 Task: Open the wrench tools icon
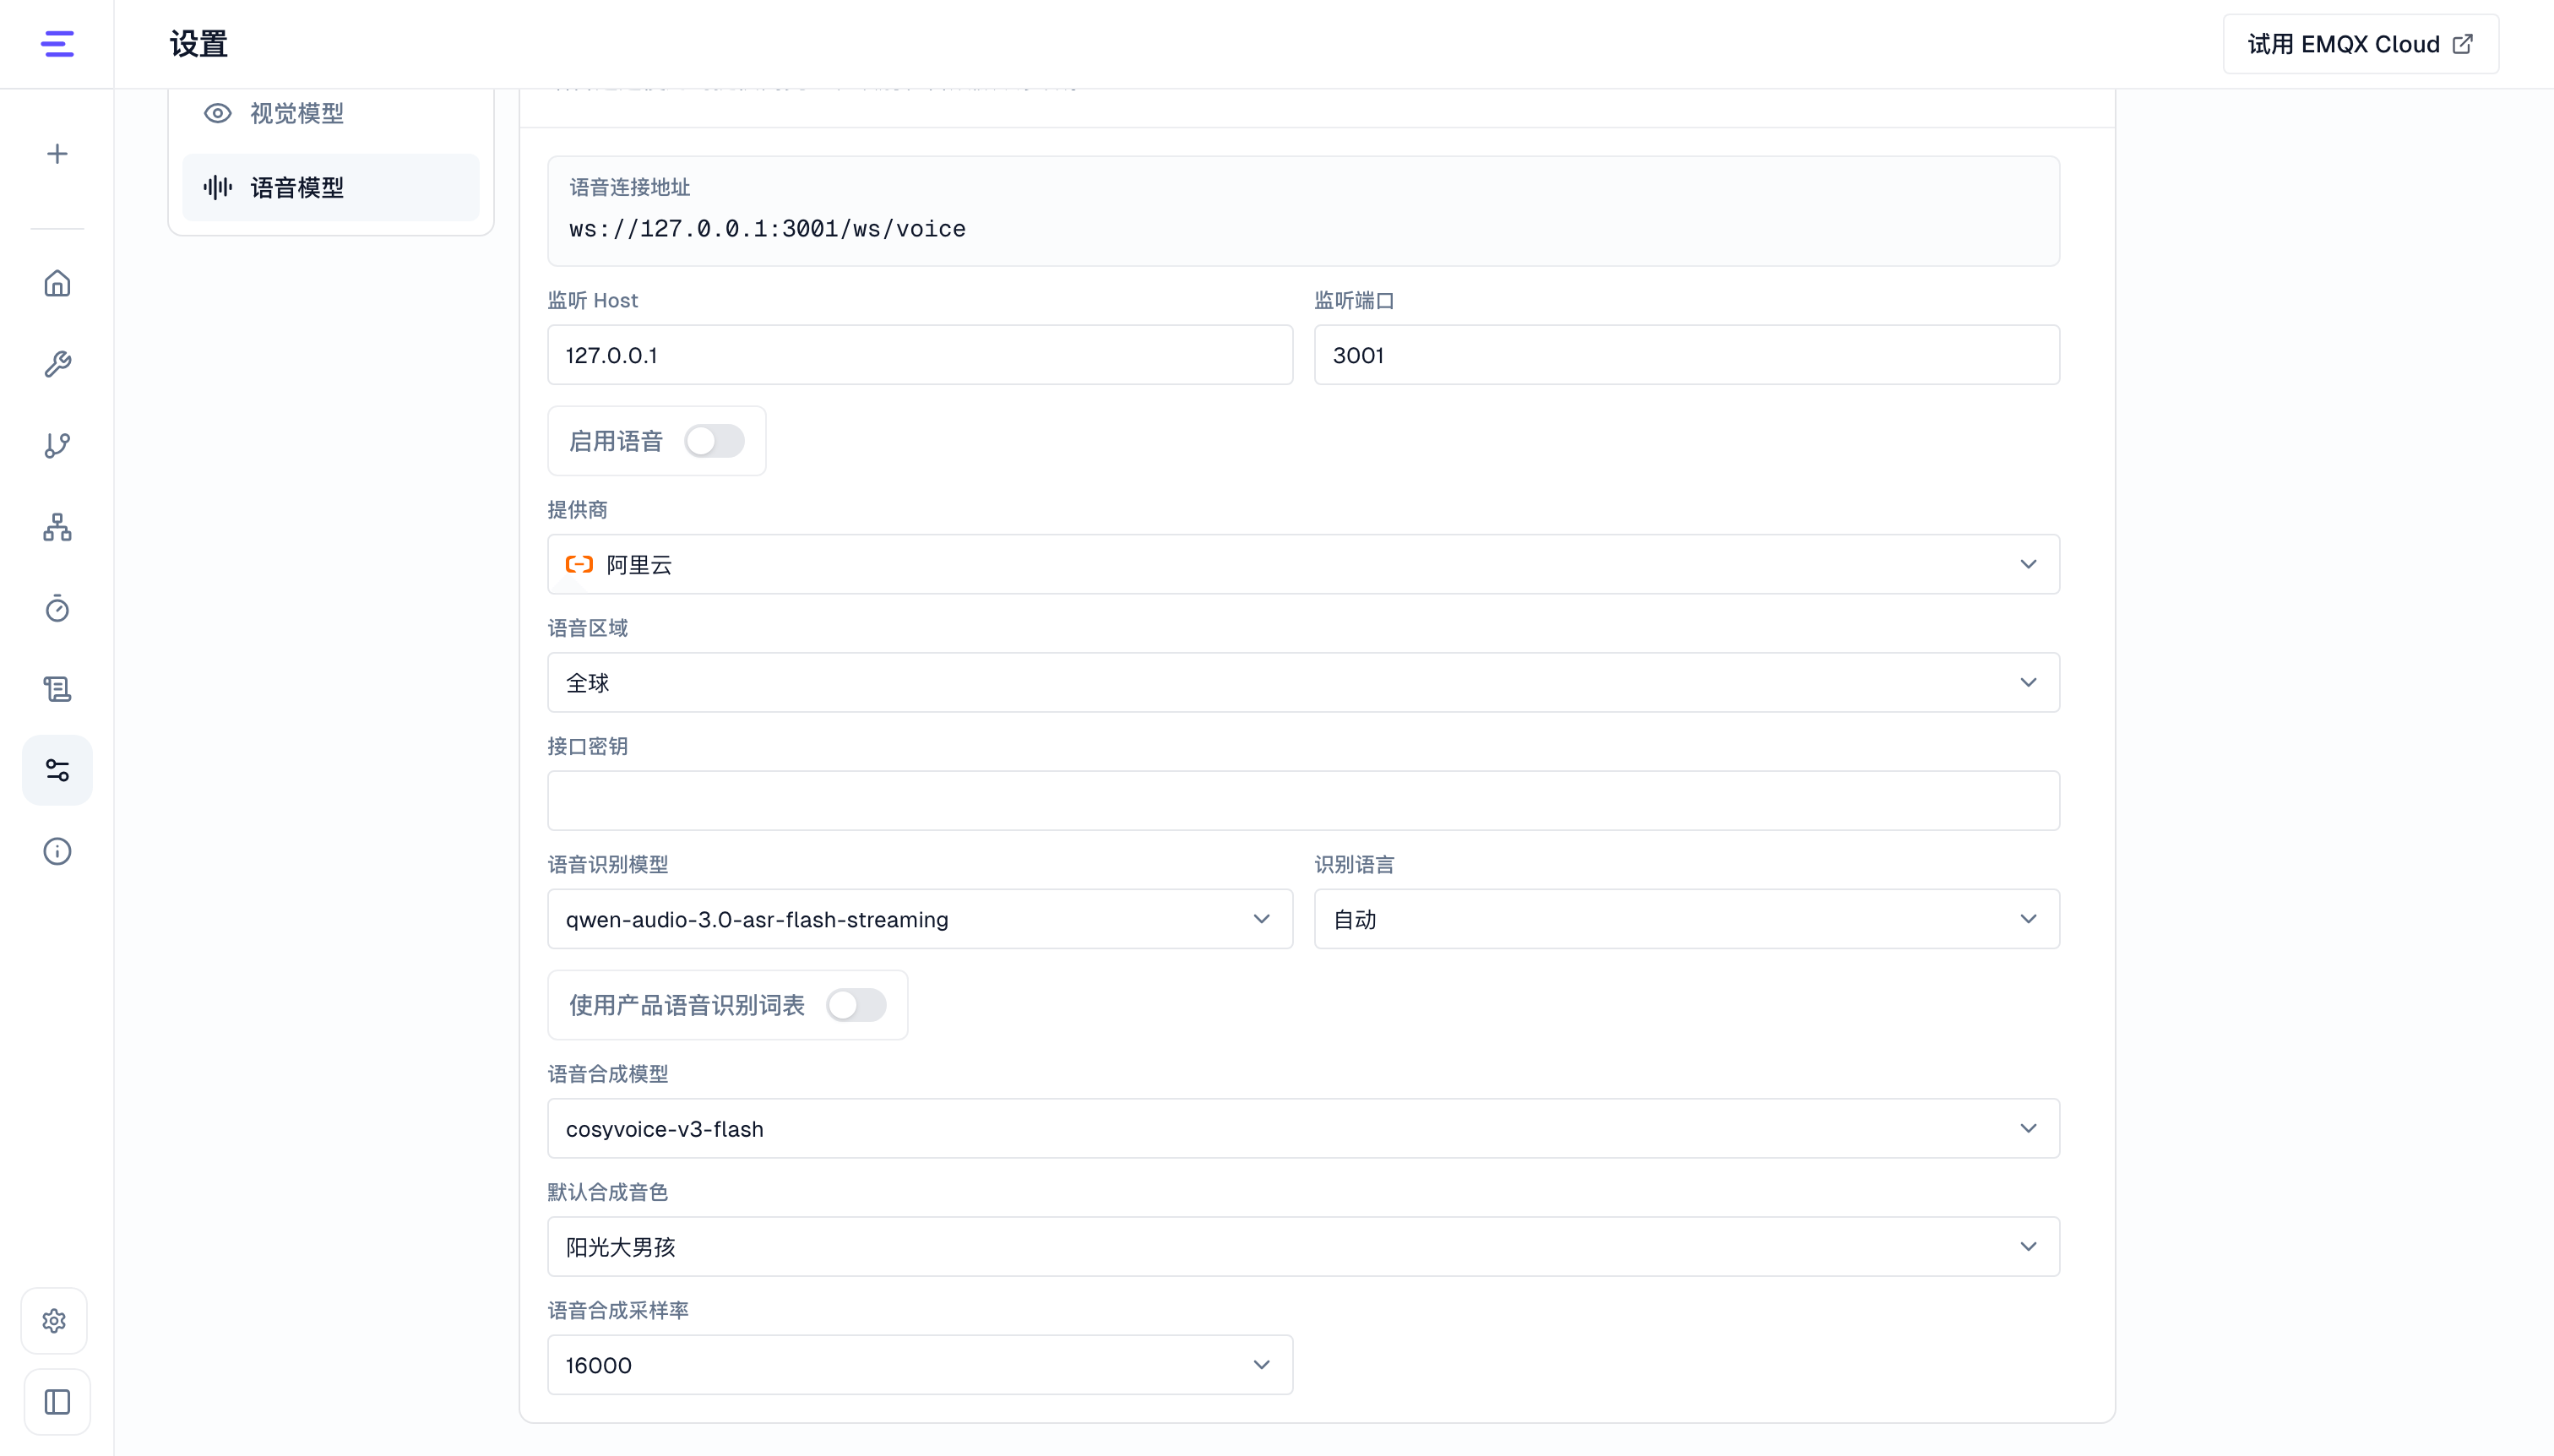[x=57, y=364]
